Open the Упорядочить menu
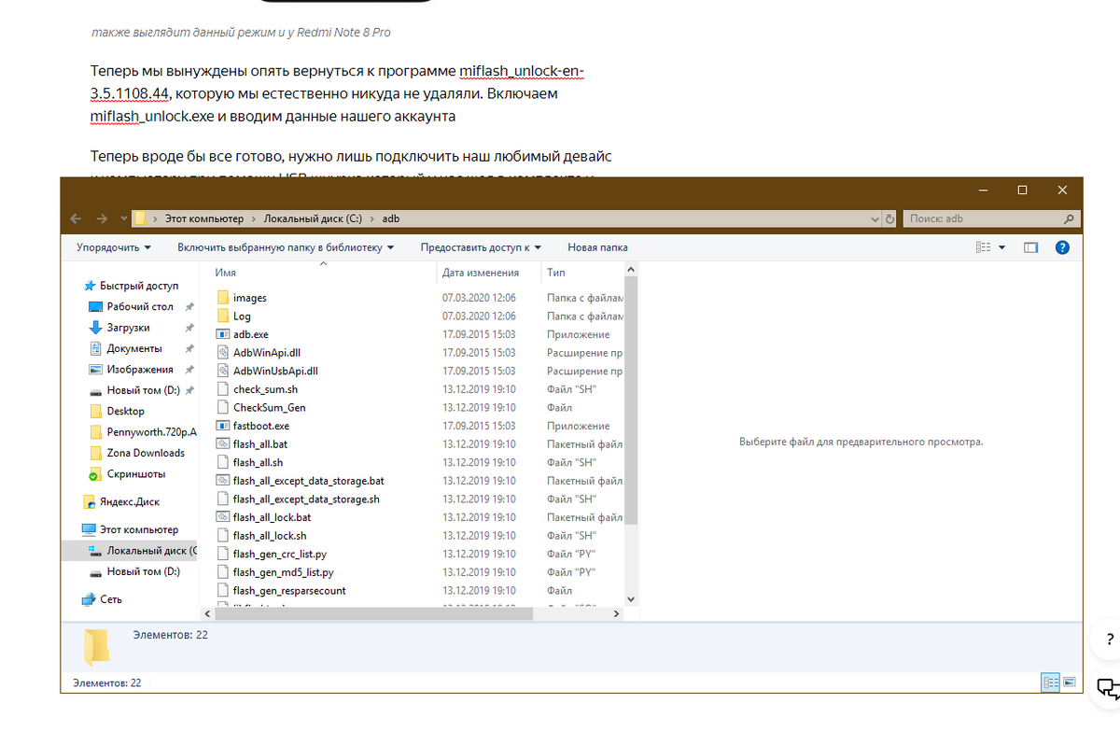Viewport: 1120px width, 731px height. pos(114,247)
